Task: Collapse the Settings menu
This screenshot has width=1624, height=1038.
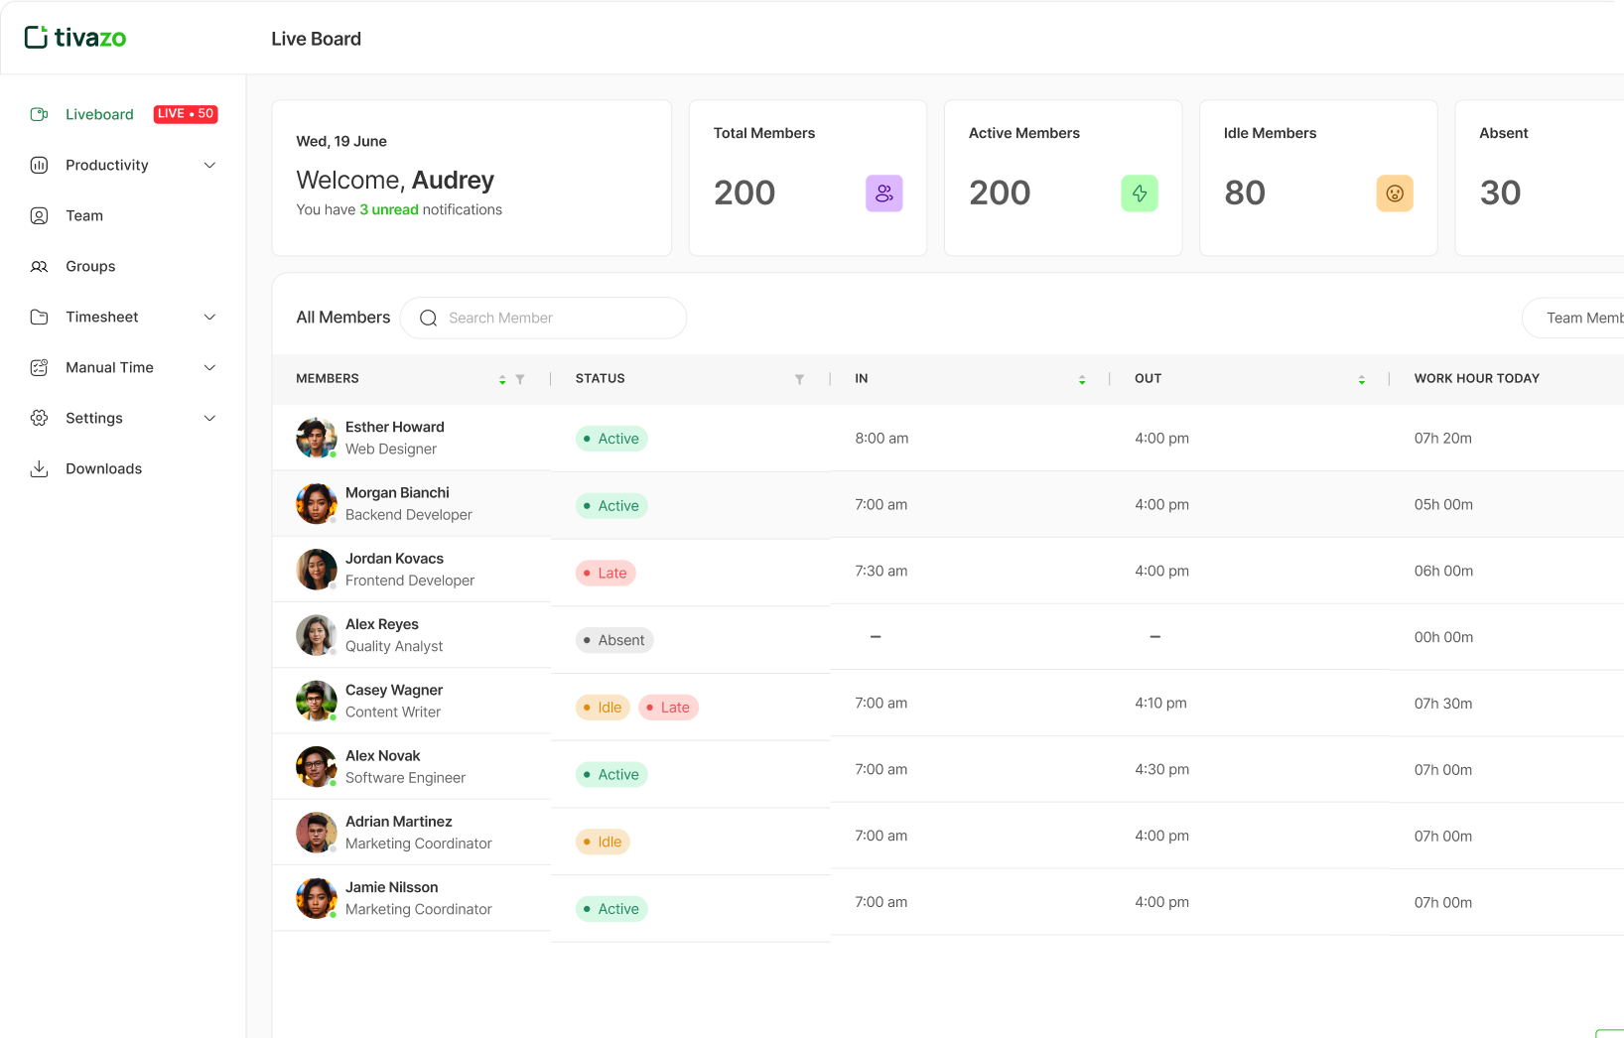Action: tap(209, 418)
